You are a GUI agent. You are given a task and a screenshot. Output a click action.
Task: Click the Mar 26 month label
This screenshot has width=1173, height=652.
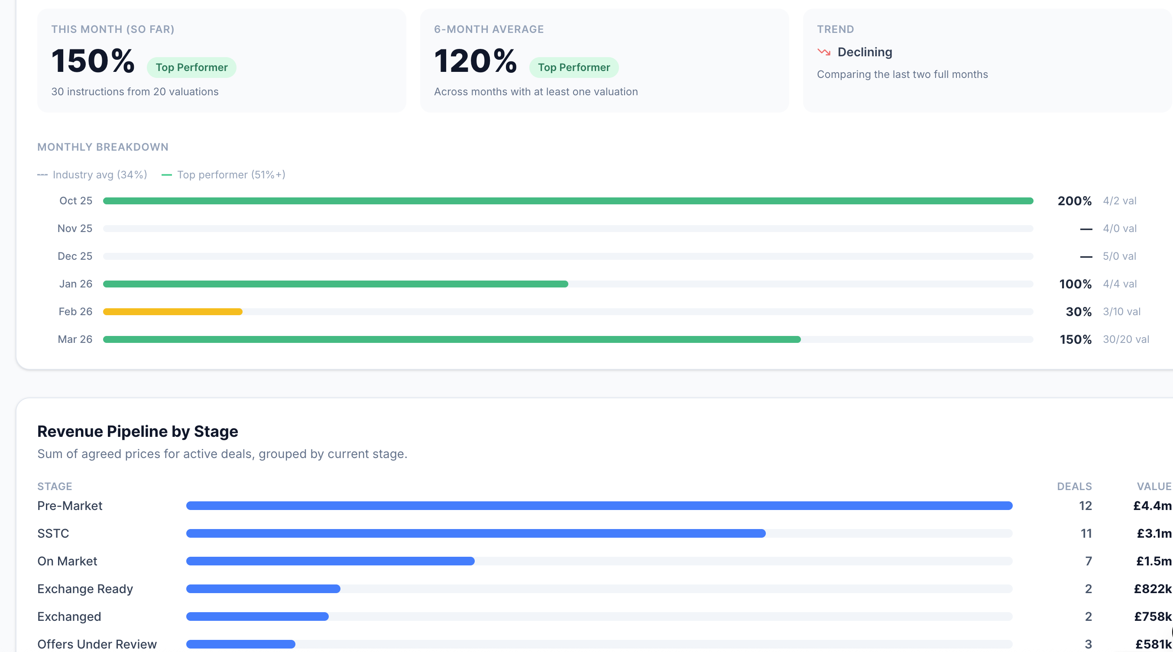(75, 339)
